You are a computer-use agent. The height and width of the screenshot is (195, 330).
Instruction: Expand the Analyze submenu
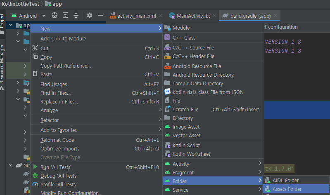coord(96,110)
